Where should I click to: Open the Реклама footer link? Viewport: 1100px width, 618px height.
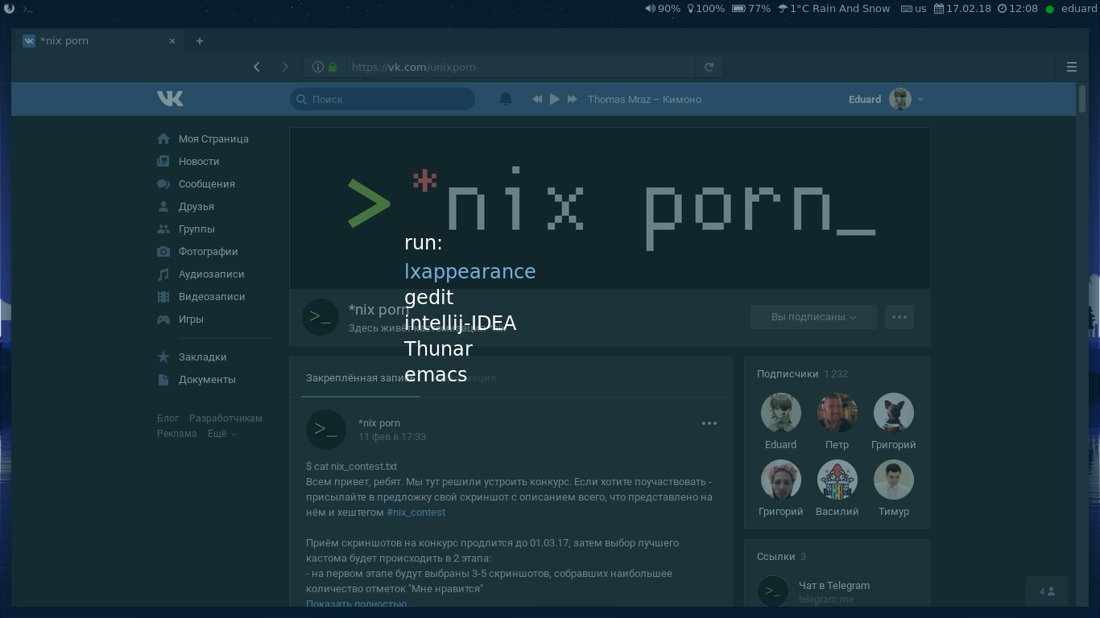point(177,434)
